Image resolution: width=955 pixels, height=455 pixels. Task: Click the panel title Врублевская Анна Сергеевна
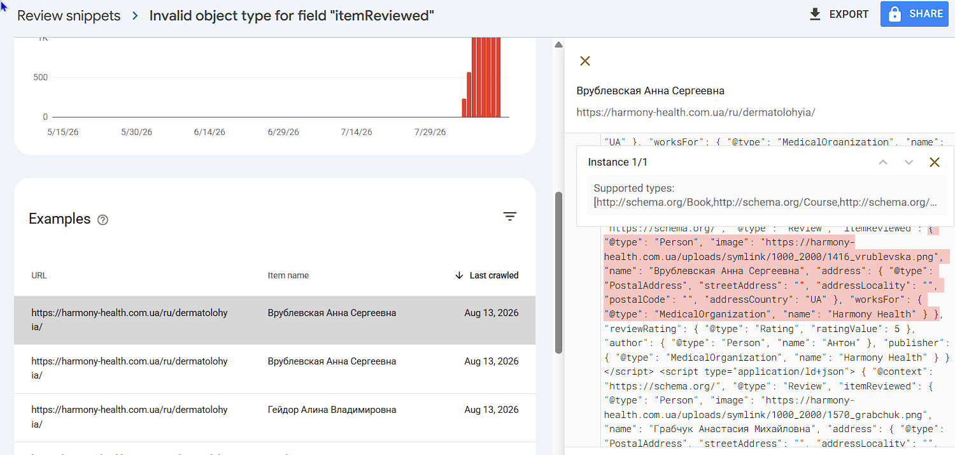[x=650, y=90]
